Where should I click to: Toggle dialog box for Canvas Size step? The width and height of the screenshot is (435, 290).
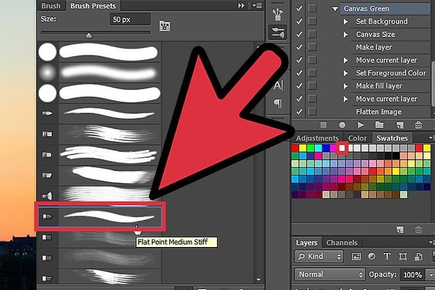point(312,35)
